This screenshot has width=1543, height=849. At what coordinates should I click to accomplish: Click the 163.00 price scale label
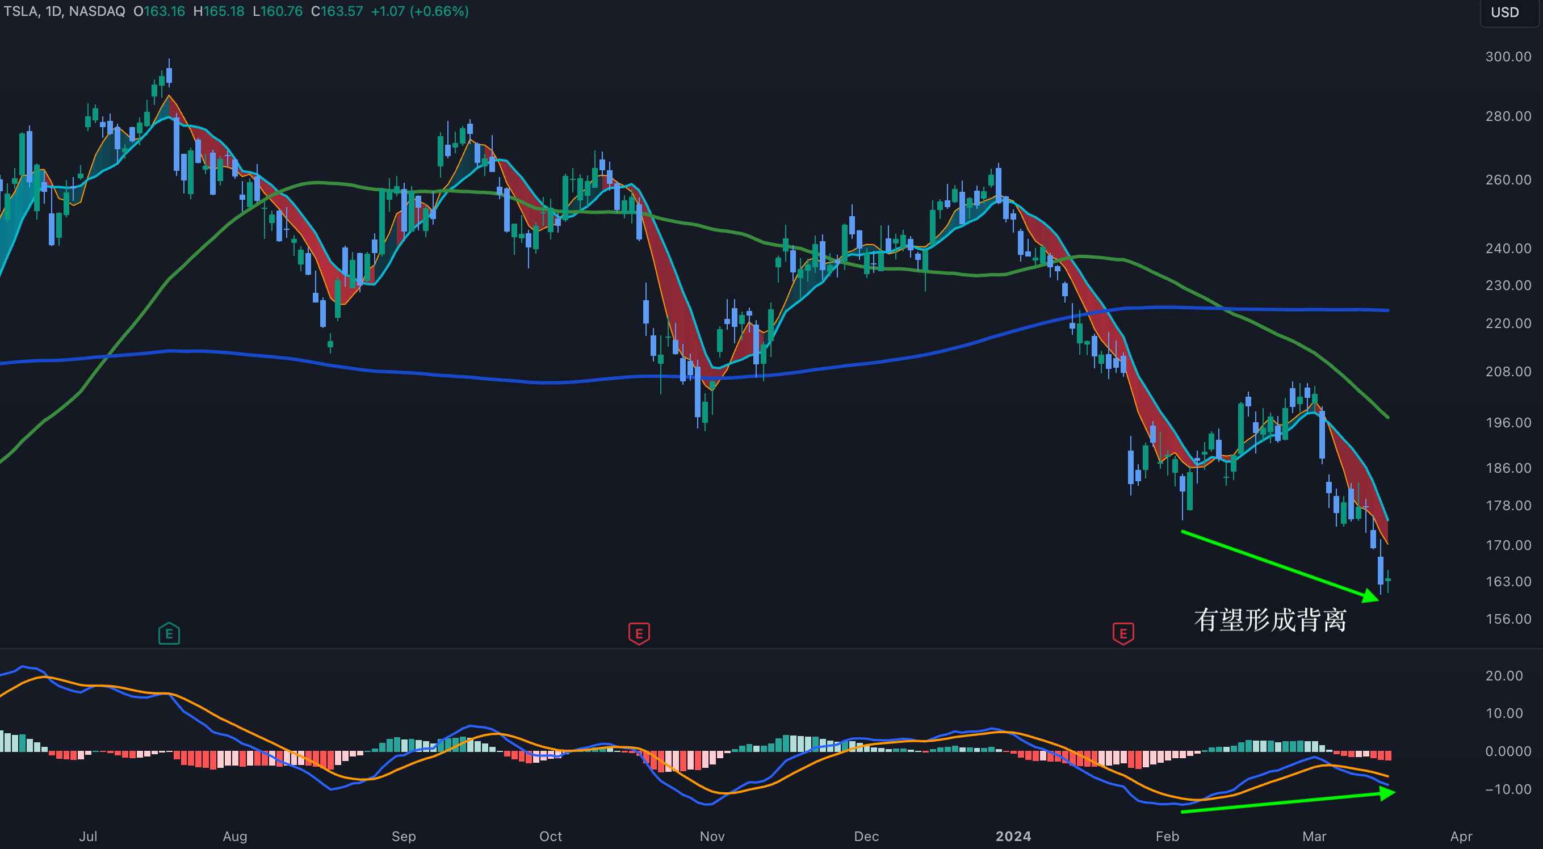click(x=1508, y=581)
